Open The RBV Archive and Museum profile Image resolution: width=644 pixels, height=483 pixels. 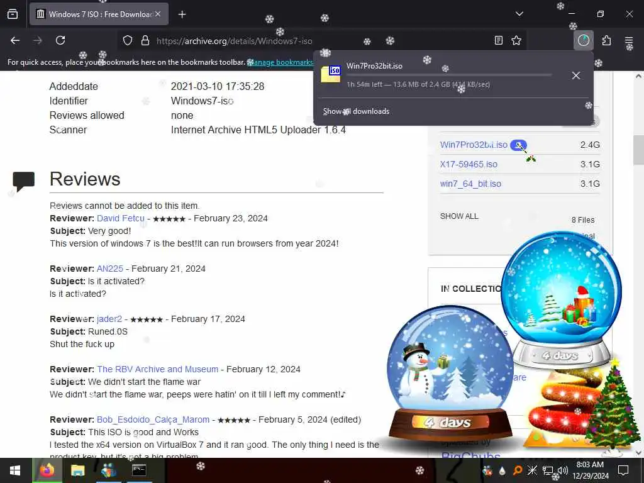pos(158,369)
